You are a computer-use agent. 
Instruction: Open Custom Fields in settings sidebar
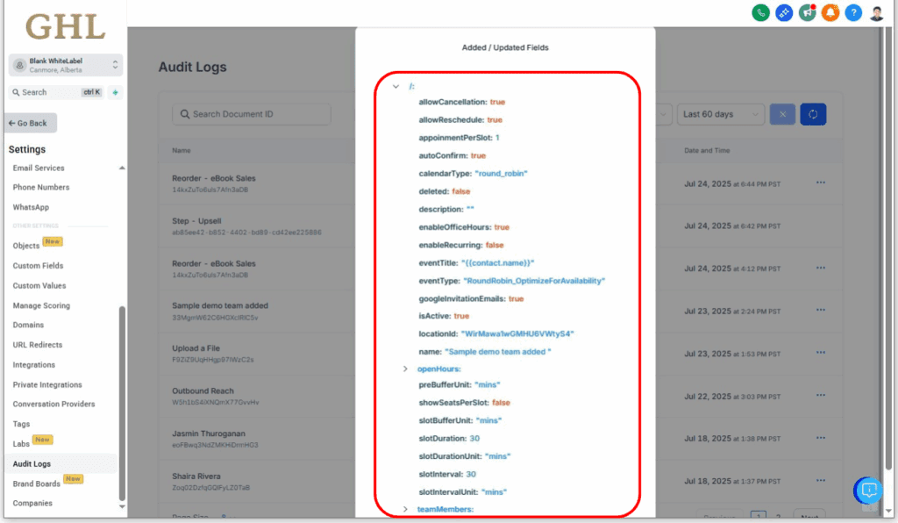tap(38, 266)
